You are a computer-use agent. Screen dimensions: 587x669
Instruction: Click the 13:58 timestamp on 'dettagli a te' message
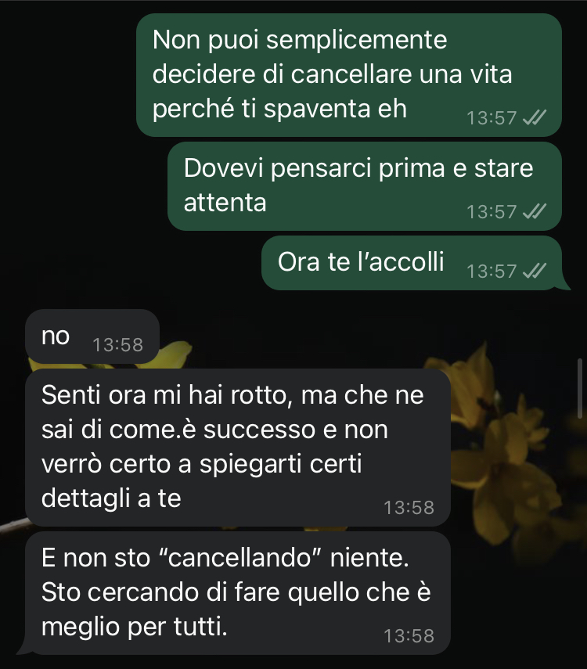click(409, 507)
